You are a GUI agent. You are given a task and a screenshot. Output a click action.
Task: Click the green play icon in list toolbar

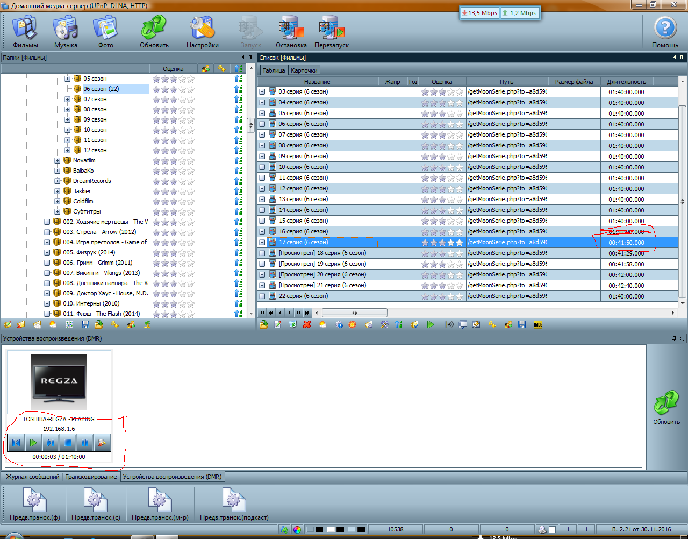click(x=430, y=324)
